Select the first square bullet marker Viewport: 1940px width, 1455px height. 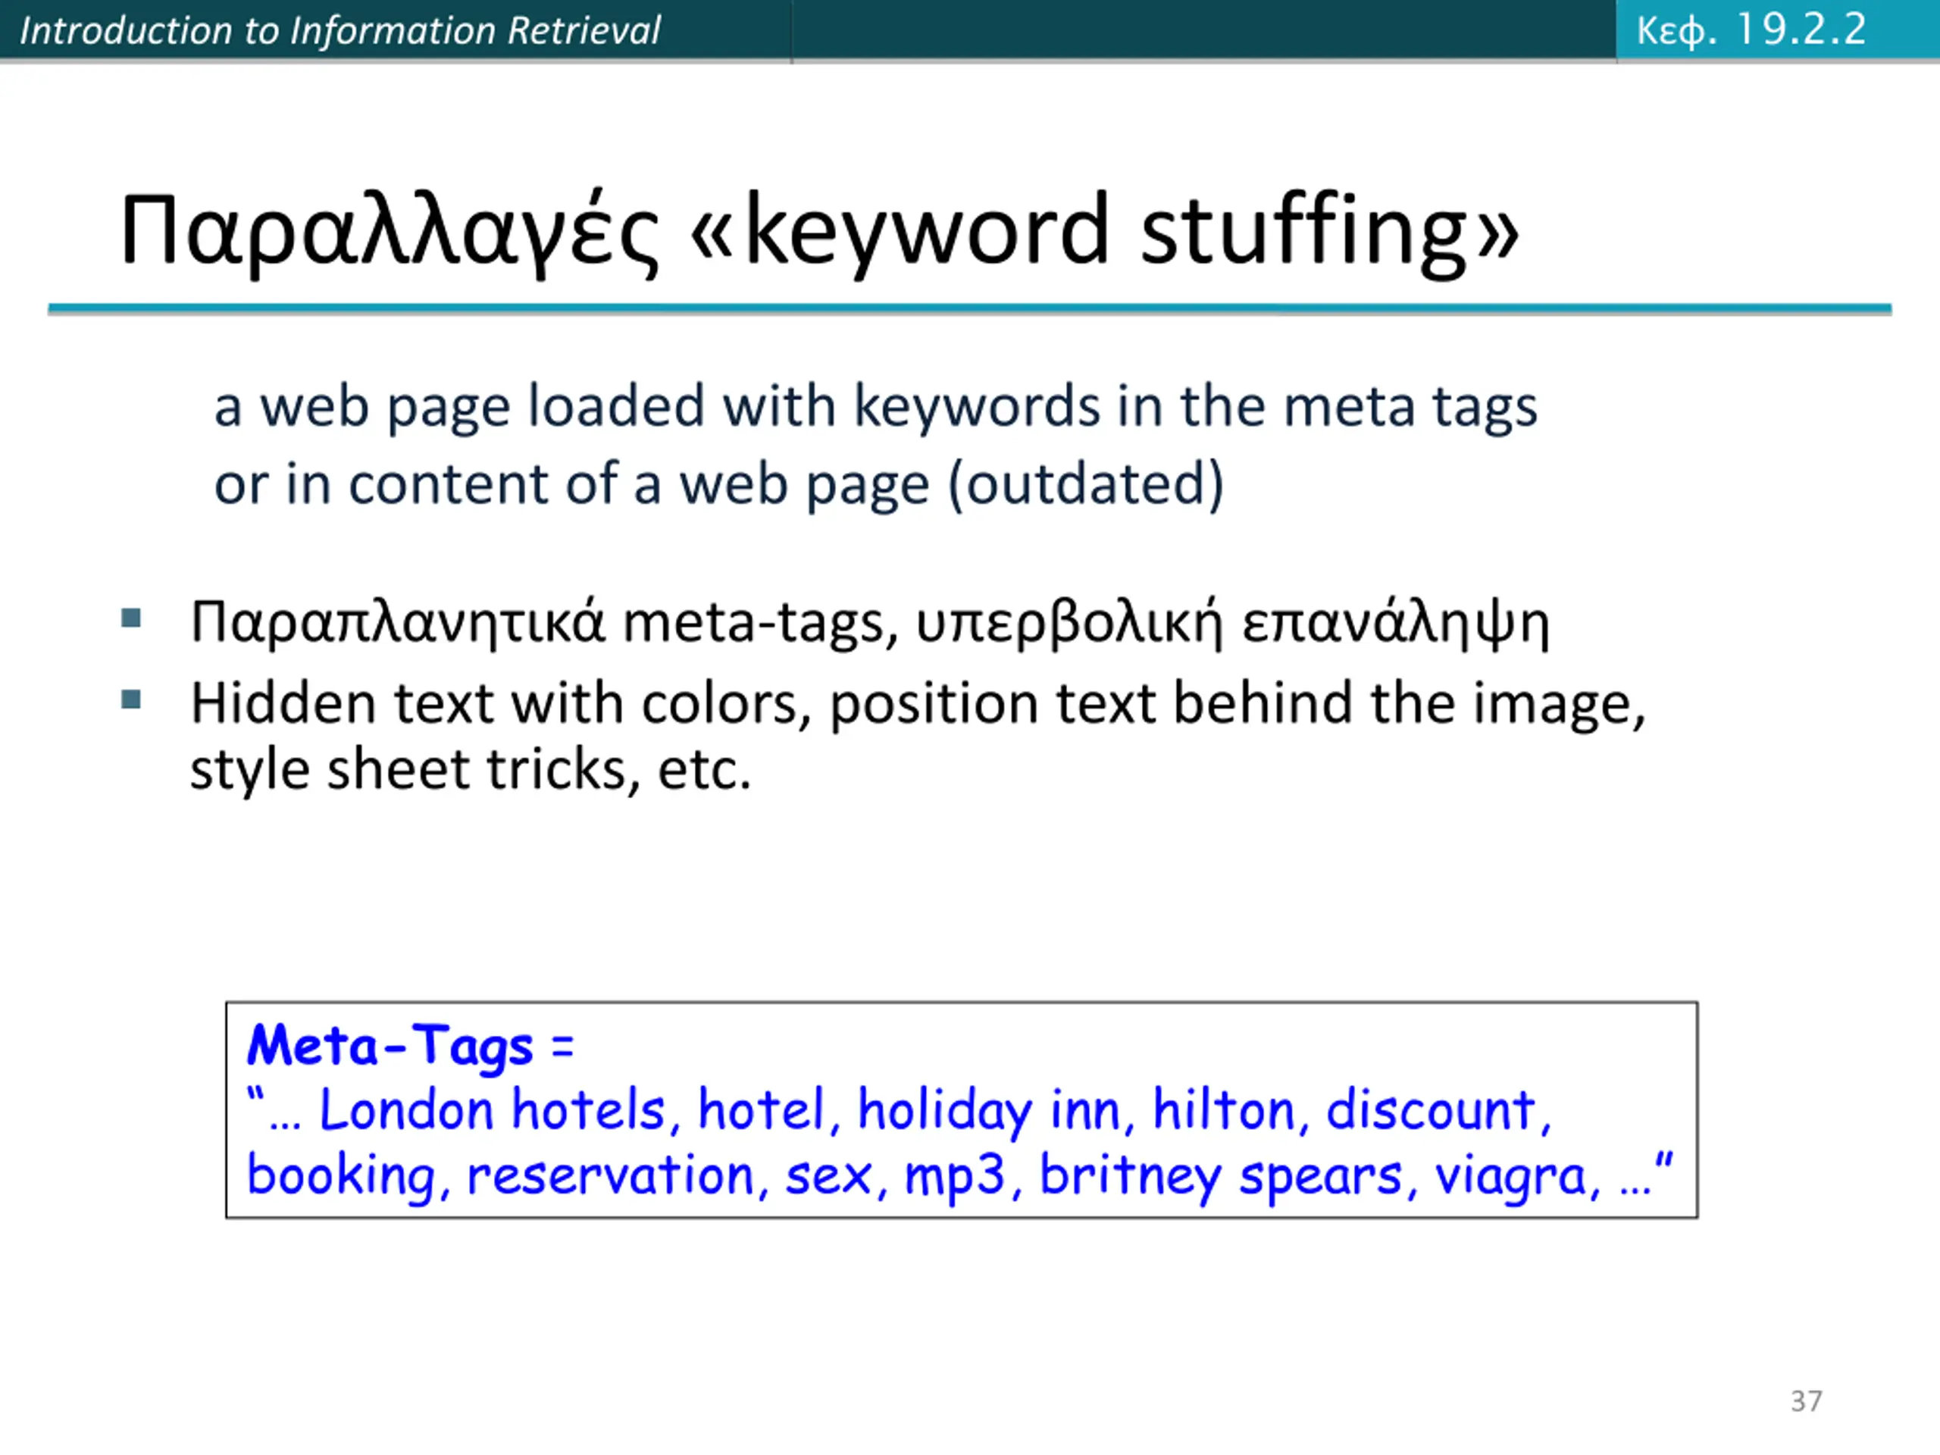pos(132,618)
